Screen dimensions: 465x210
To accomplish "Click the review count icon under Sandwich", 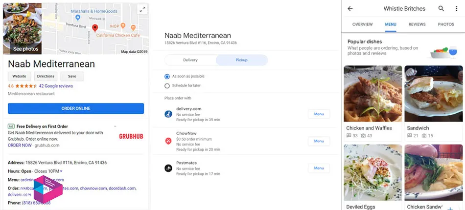I will coord(410,135).
